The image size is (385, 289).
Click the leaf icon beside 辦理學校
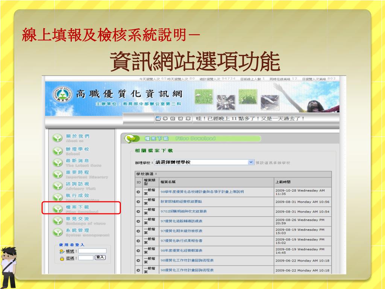pos(58,151)
